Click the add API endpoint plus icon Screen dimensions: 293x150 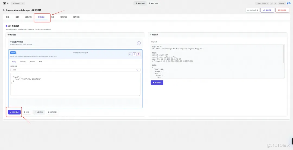click(139, 43)
